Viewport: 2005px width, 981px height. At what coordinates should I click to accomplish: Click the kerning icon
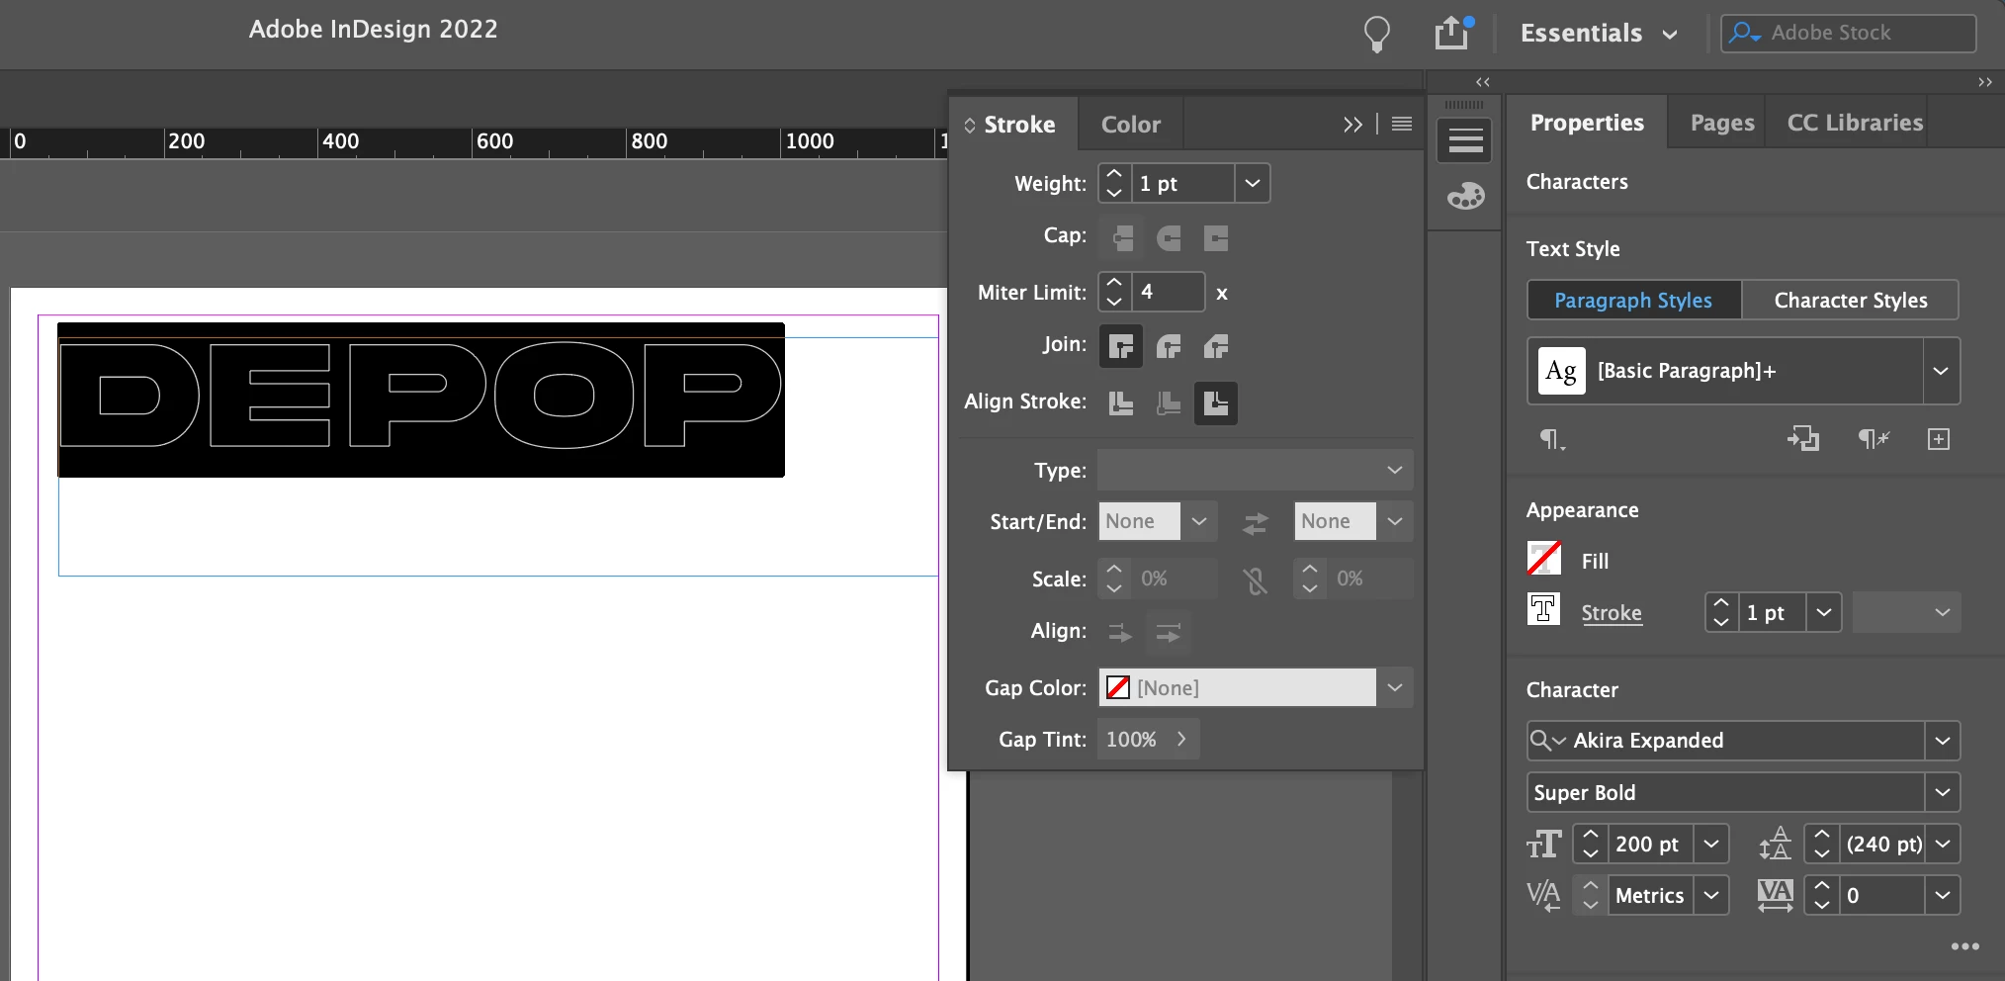coord(1543,896)
